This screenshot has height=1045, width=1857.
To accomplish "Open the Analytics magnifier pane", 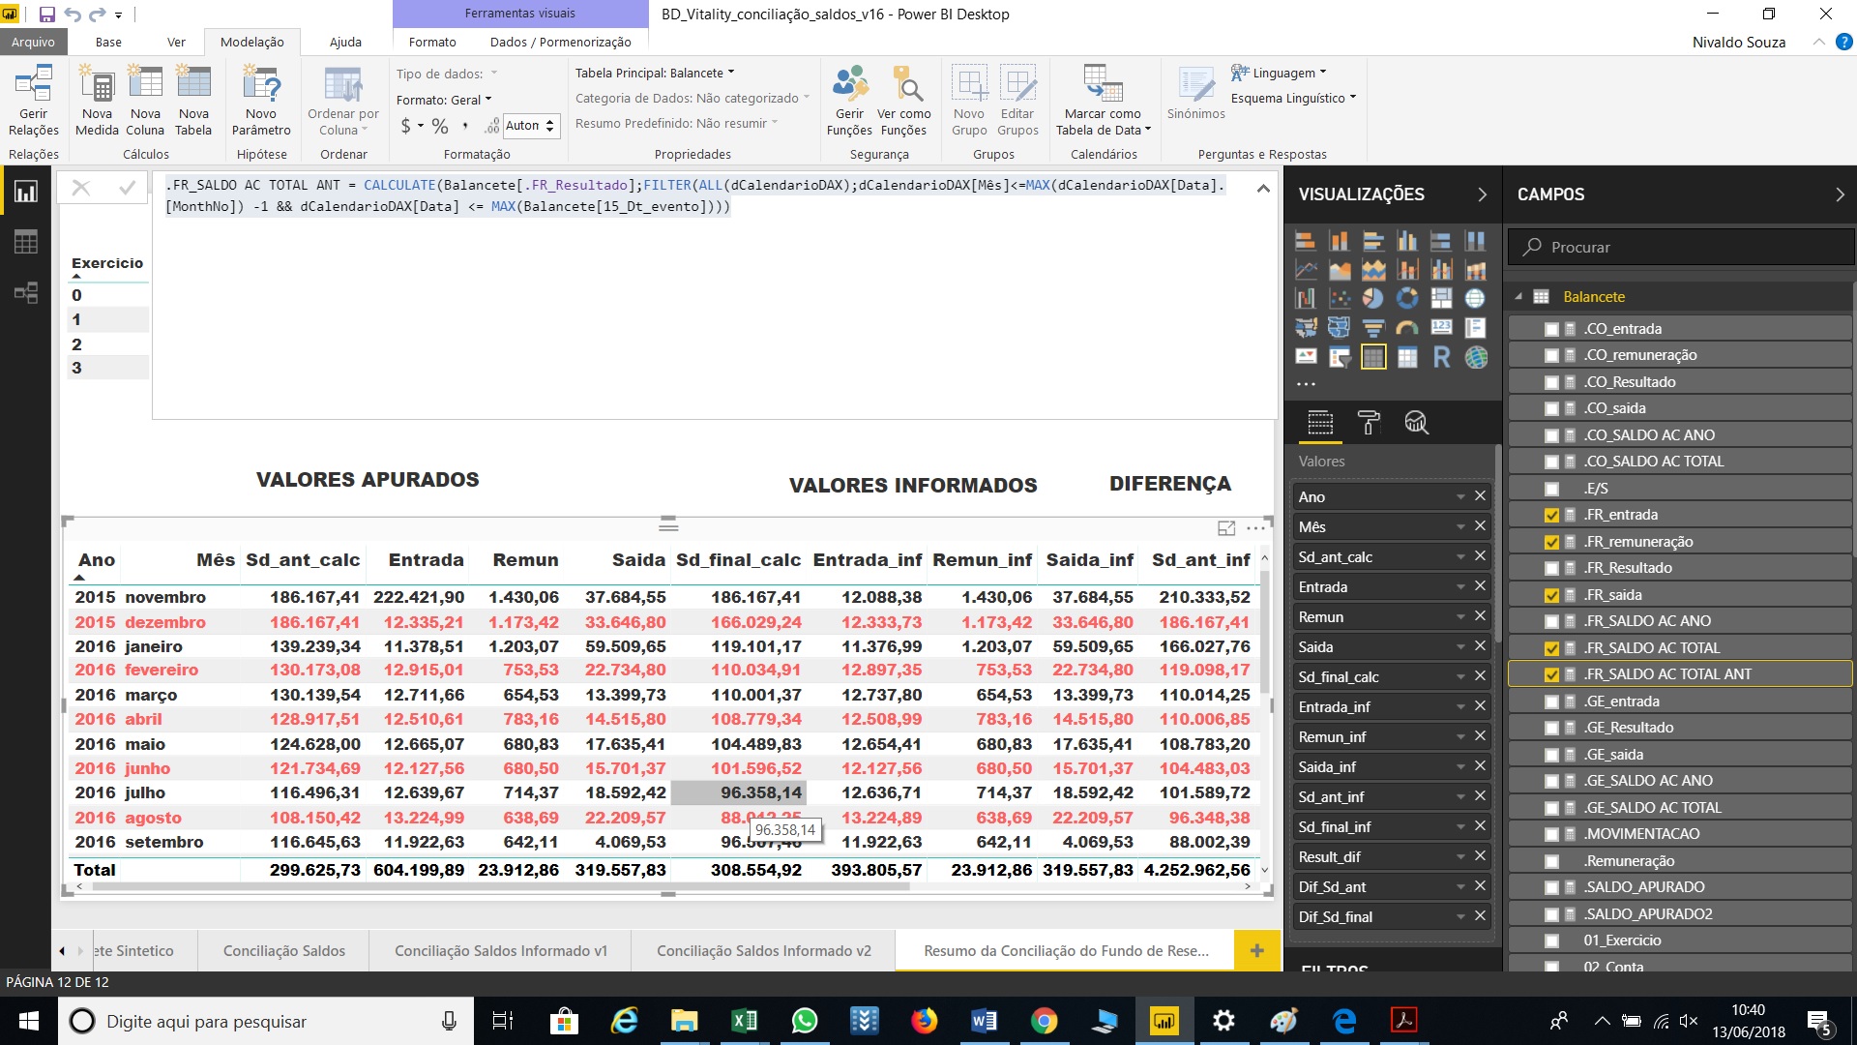I will point(1416,423).
